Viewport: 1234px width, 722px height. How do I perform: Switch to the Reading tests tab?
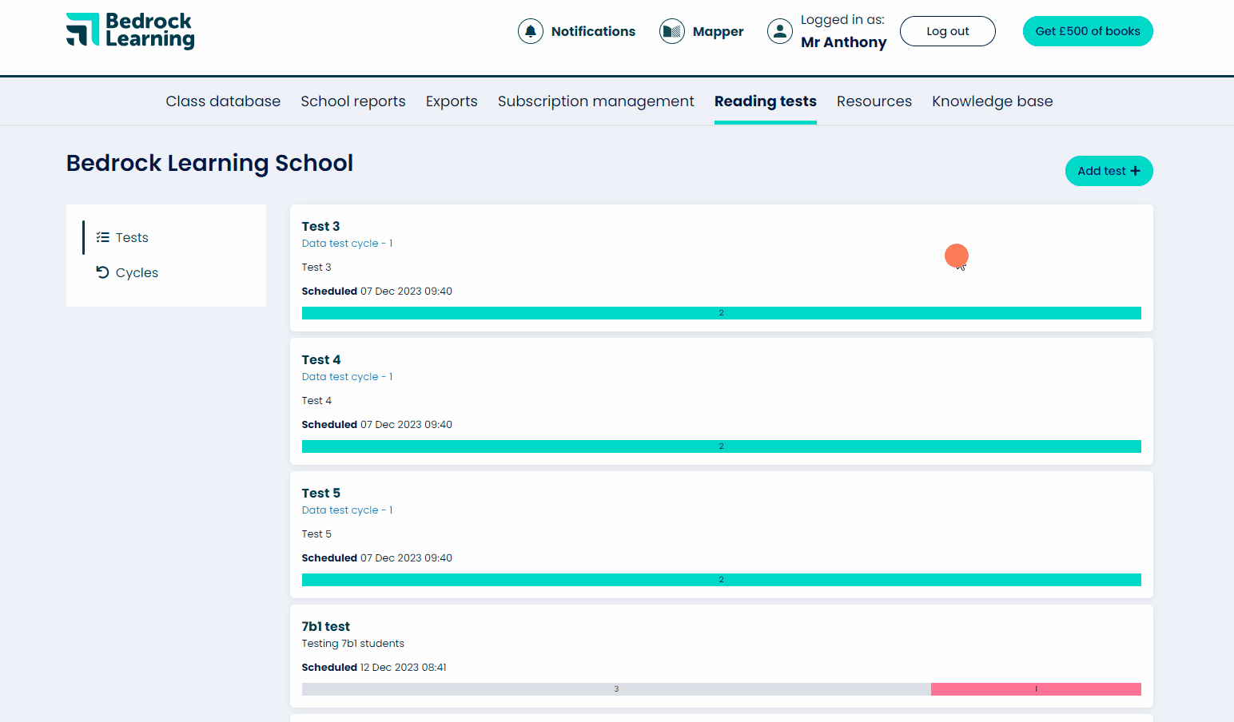[765, 101]
